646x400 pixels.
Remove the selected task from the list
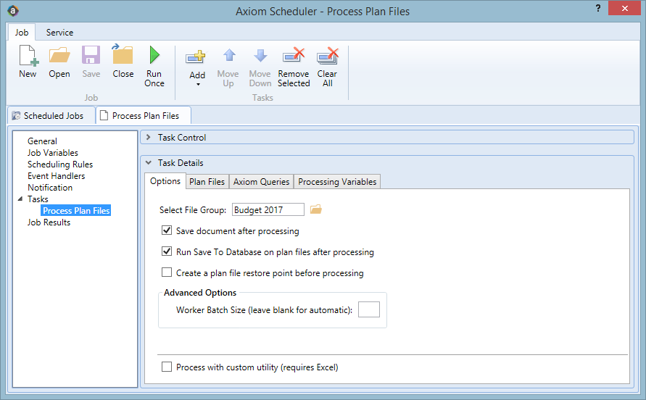[294, 56]
